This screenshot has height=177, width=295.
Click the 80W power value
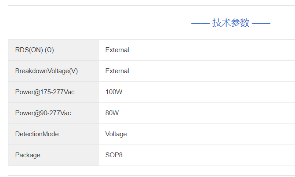point(112,113)
